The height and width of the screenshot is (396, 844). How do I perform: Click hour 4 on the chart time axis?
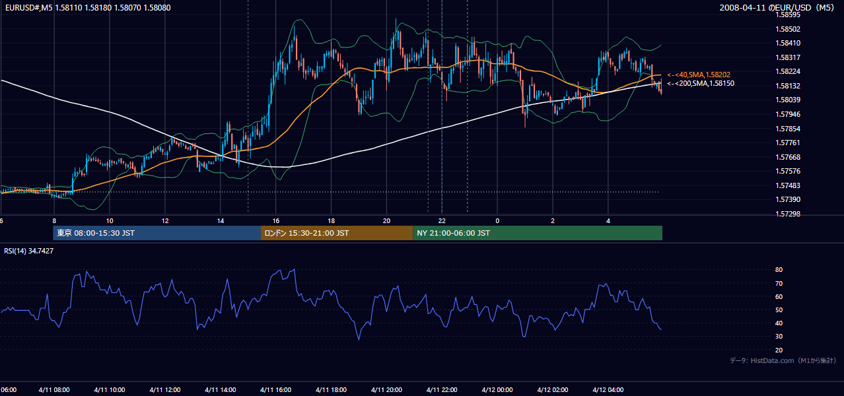click(608, 220)
